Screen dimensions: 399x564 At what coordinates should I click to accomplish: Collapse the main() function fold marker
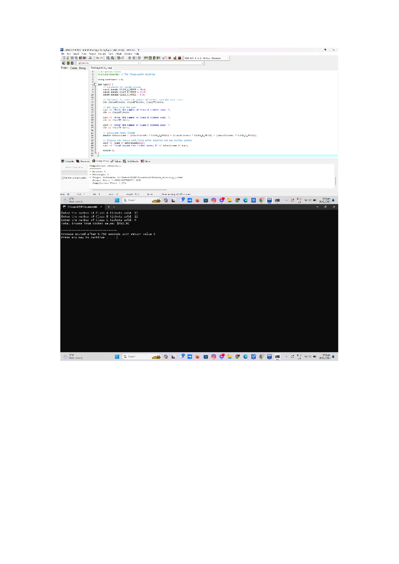pos(95,84)
